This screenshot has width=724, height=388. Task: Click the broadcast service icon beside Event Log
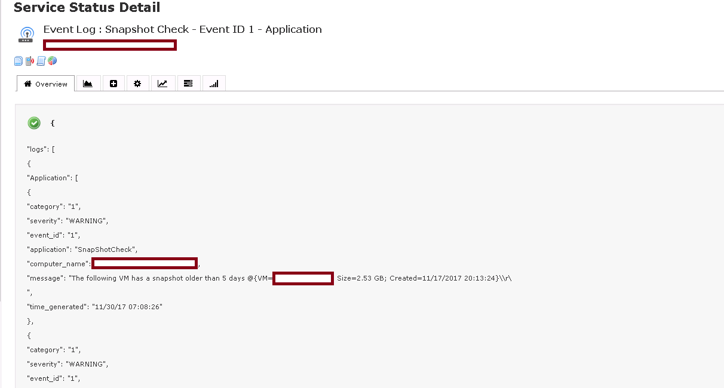coord(25,34)
